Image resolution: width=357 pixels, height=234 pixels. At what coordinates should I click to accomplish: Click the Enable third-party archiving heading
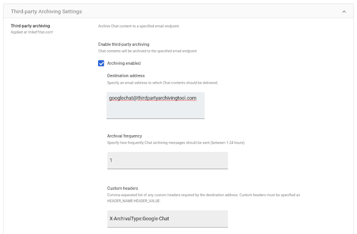124,44
